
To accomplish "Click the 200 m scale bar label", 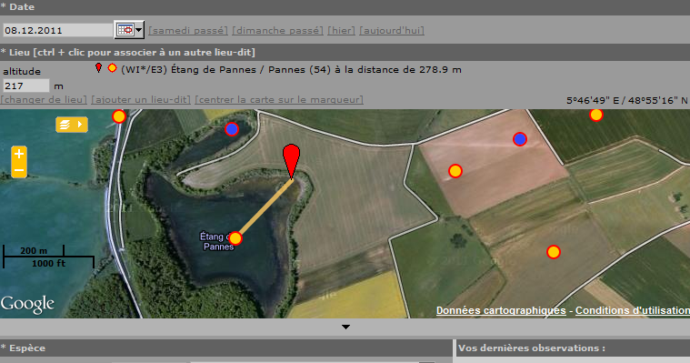I will tap(34, 251).
